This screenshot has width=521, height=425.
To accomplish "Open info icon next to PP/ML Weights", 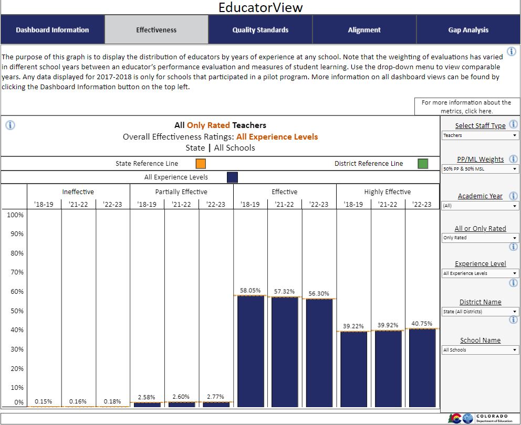I will pos(513,158).
